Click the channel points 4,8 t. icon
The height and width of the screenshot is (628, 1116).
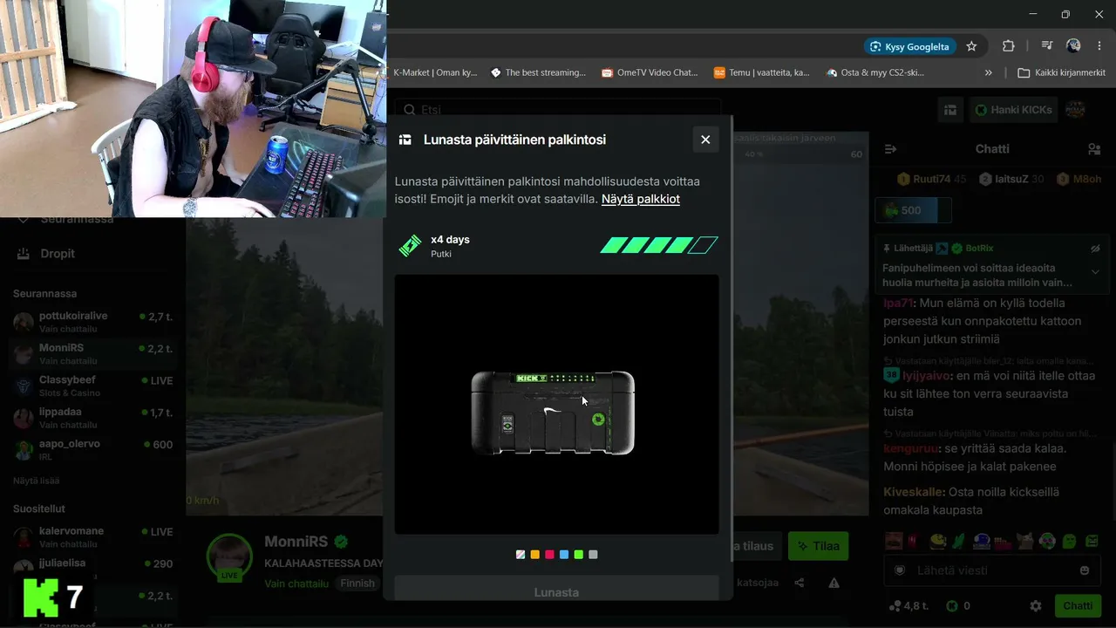(x=894, y=605)
